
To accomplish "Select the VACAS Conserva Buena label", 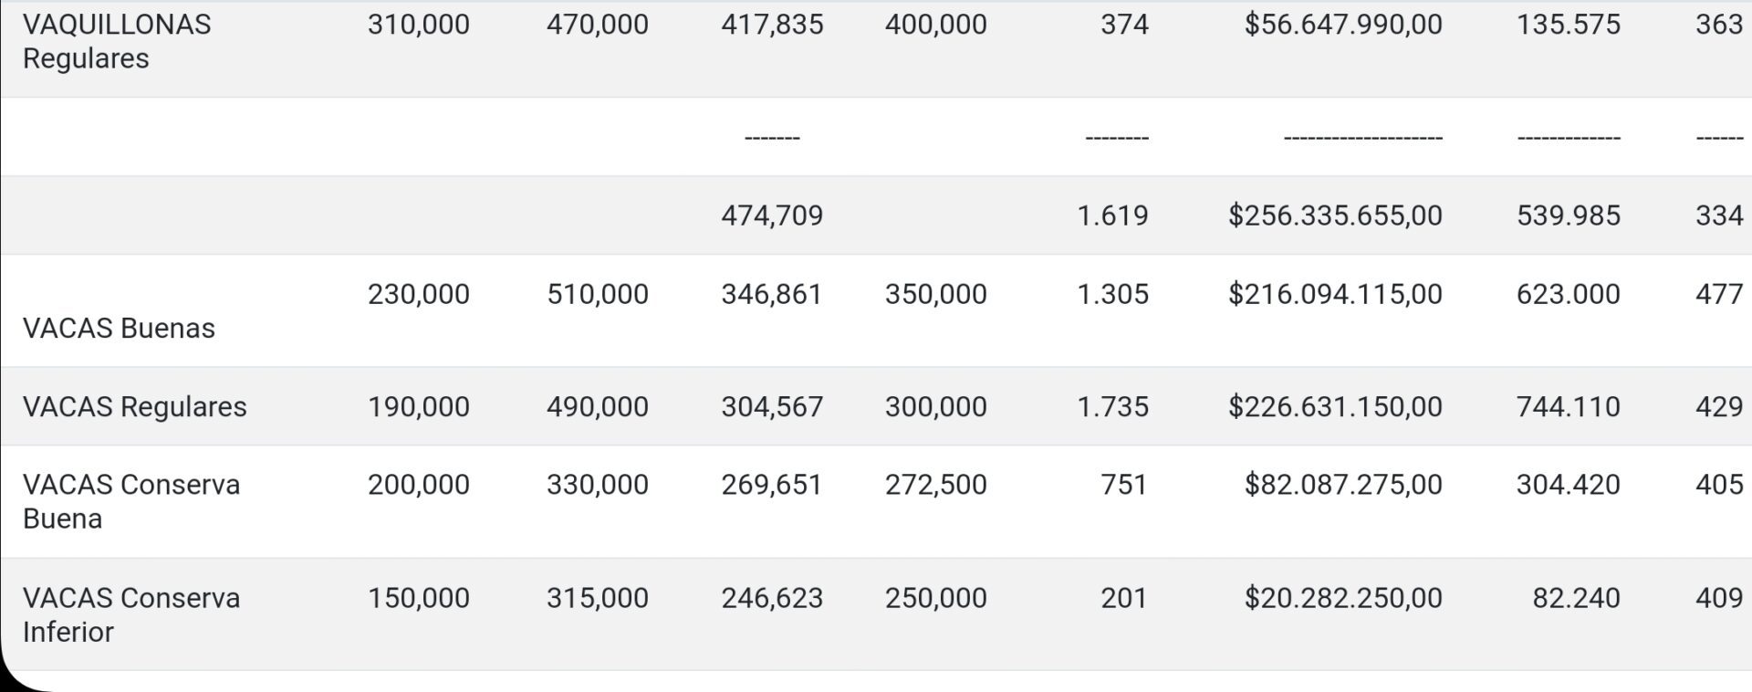I will click(x=130, y=501).
